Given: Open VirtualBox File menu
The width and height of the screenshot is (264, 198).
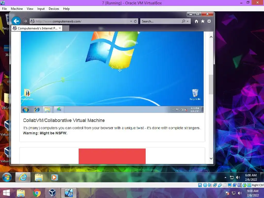Looking at the screenshot, I should pos(4,9).
